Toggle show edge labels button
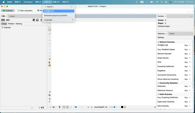The image size is (195, 113). pyautogui.click(x=71, y=107)
